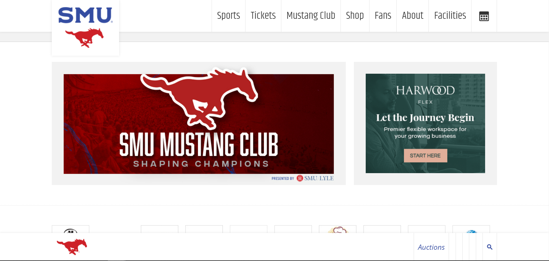Open the Mustang Club menu
549x261 pixels.
click(311, 16)
